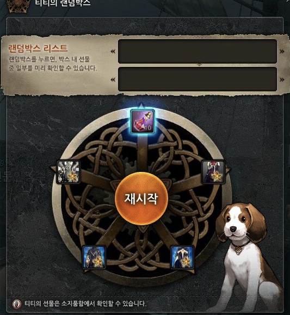Select the red potion x10 reward icon
Viewport: 290px width, 315px height.
143,121
